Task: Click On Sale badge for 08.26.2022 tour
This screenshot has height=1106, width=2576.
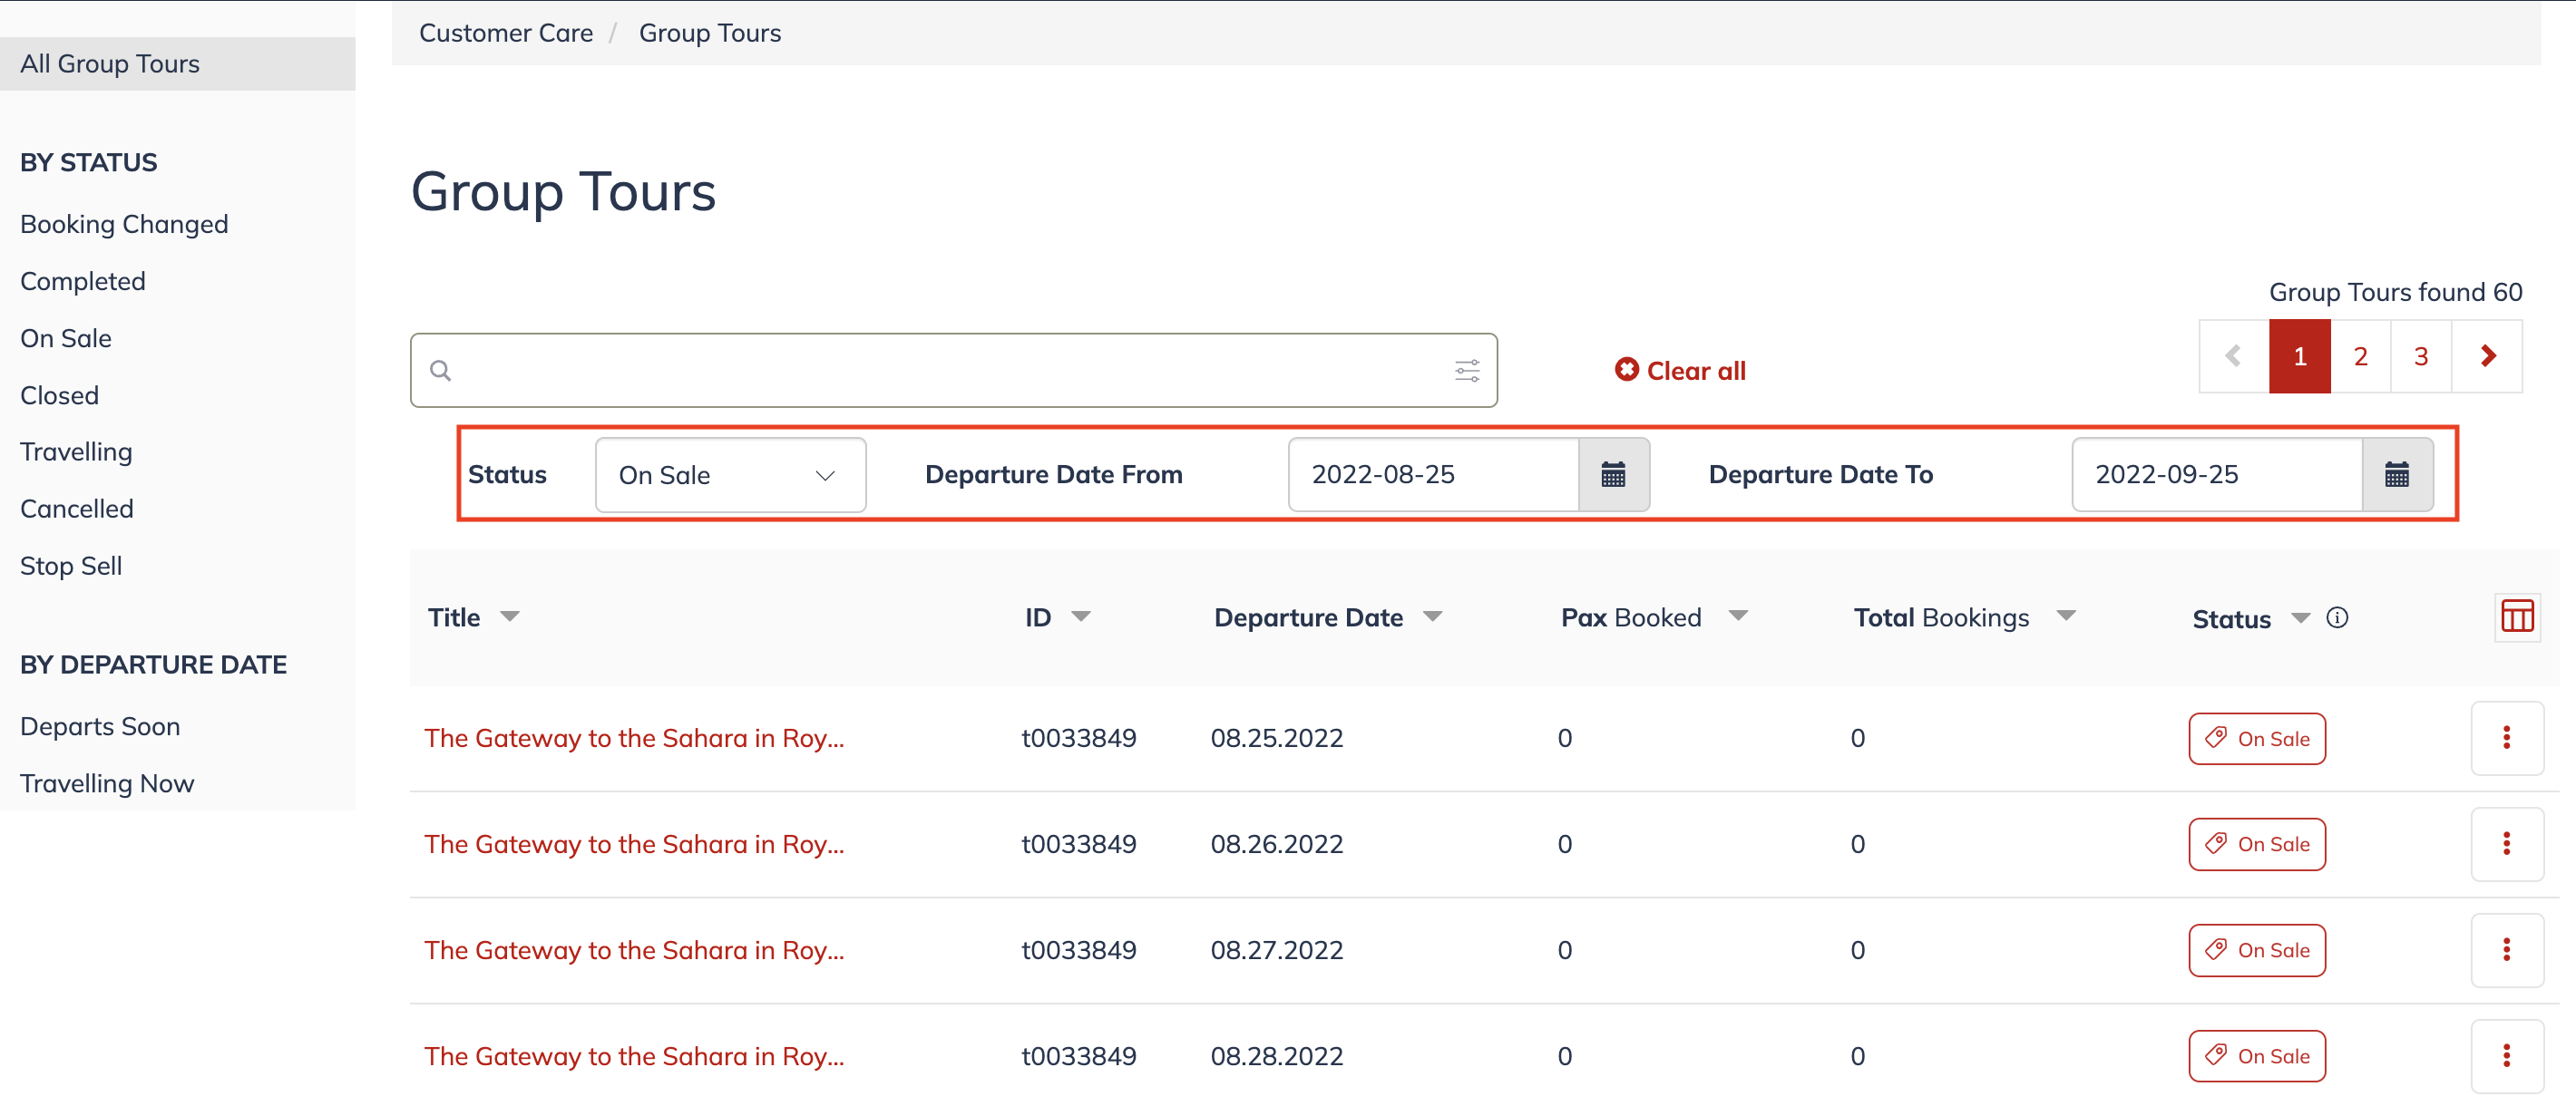Action: pyautogui.click(x=2257, y=844)
